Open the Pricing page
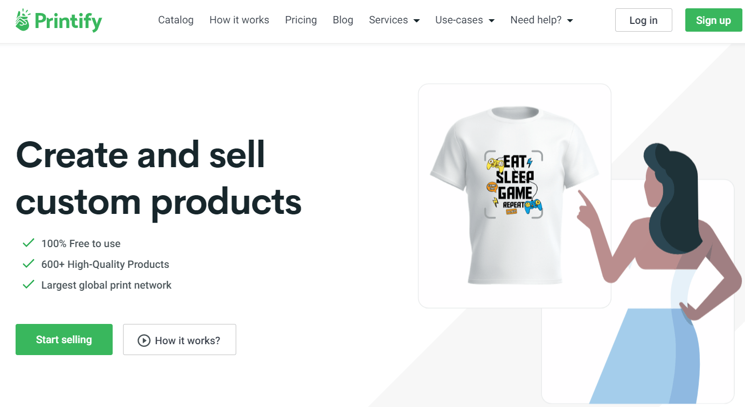 click(x=301, y=20)
